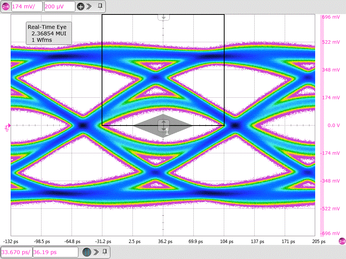Toggle the pin on the timebase toolbar
Viewport: 346px width, 259px height.
pyautogui.click(x=105, y=252)
